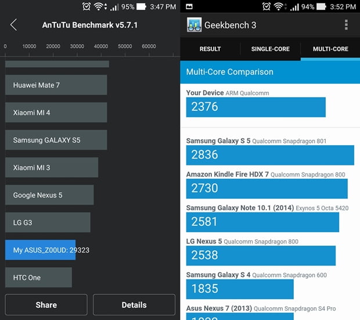Select the LG G3 bar

[x=48, y=222]
